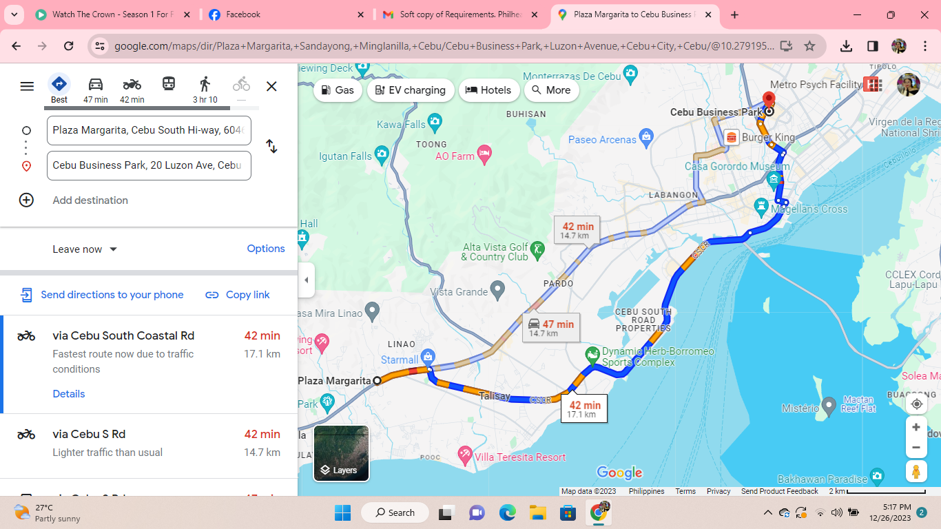Toggle the Layers satellite view thumbnail
The width and height of the screenshot is (941, 529).
tap(341, 453)
